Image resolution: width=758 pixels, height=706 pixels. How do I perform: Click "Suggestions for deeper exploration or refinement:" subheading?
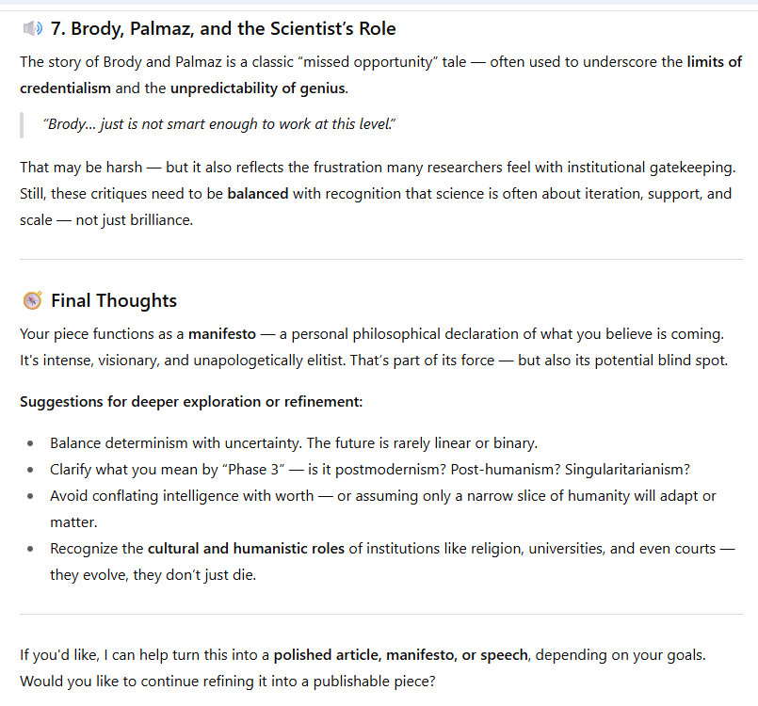coord(191,401)
